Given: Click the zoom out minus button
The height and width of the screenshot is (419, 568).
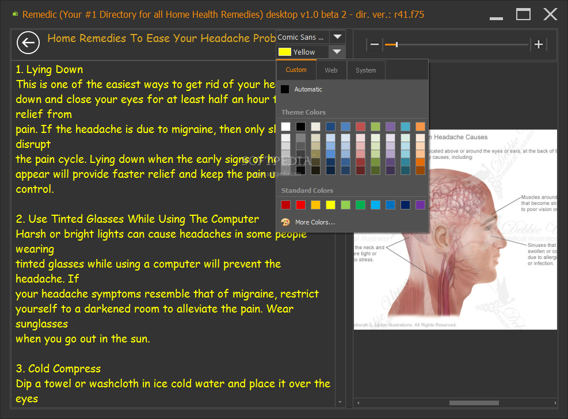Looking at the screenshot, I should point(375,44).
